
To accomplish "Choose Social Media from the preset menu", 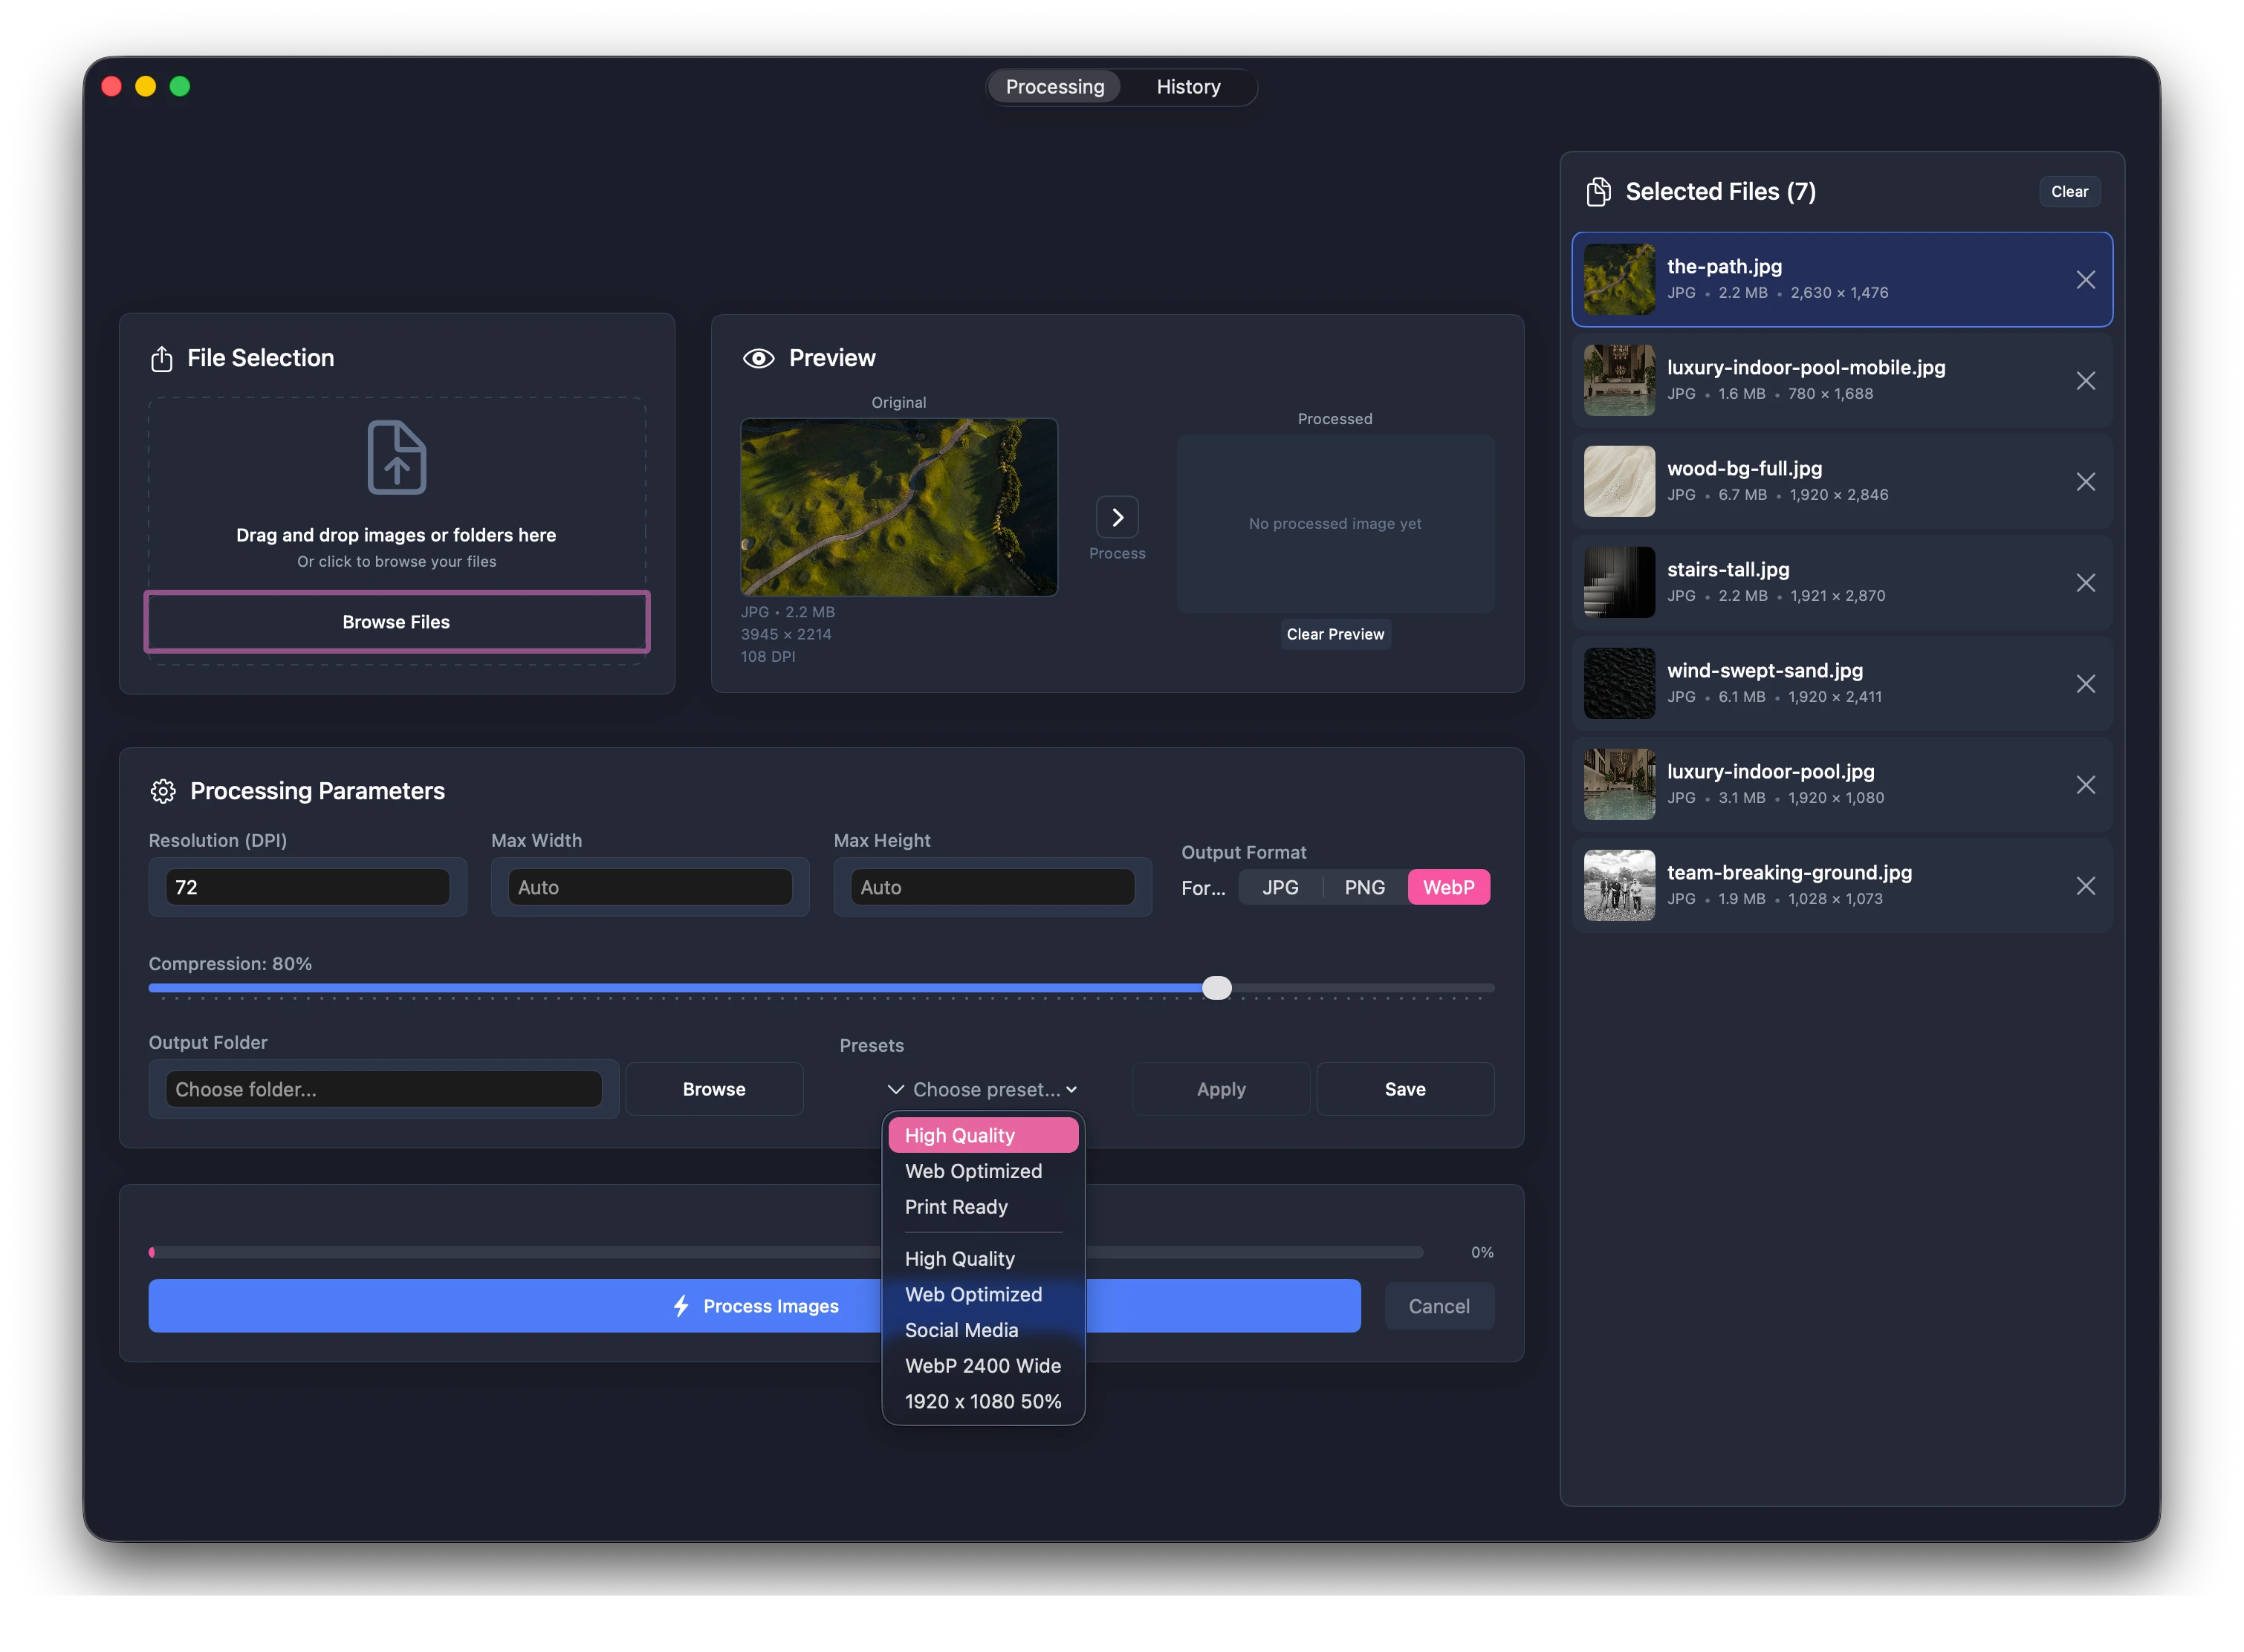I will [962, 1330].
